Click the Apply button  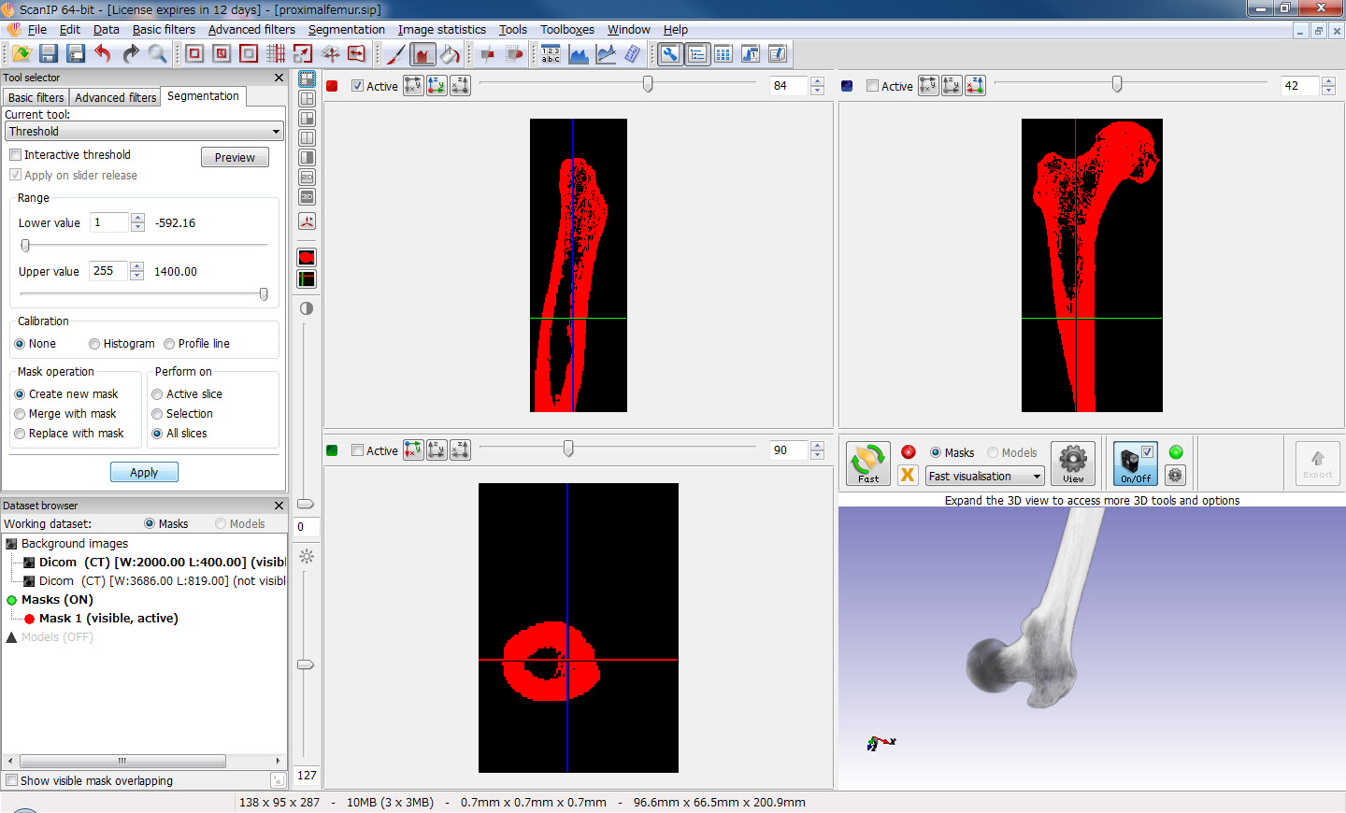pyautogui.click(x=144, y=473)
